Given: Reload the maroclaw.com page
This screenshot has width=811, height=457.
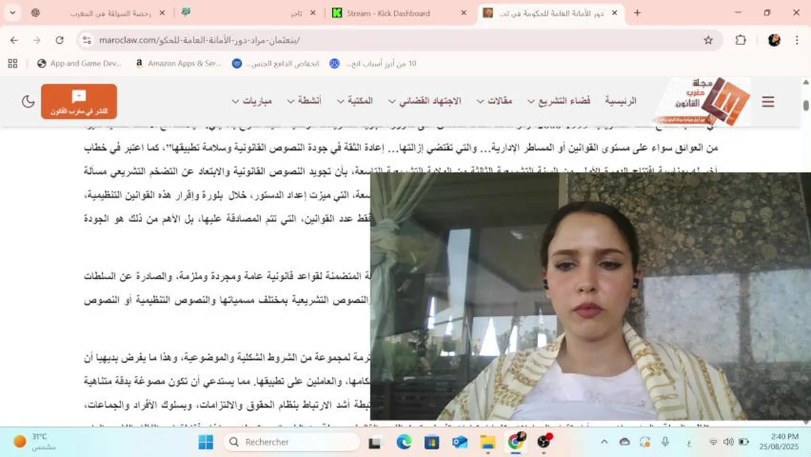Looking at the screenshot, I should click(59, 40).
